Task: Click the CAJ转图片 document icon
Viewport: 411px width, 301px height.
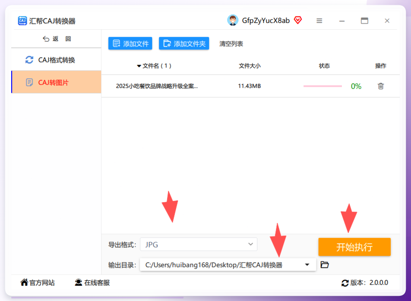Action: coord(29,82)
